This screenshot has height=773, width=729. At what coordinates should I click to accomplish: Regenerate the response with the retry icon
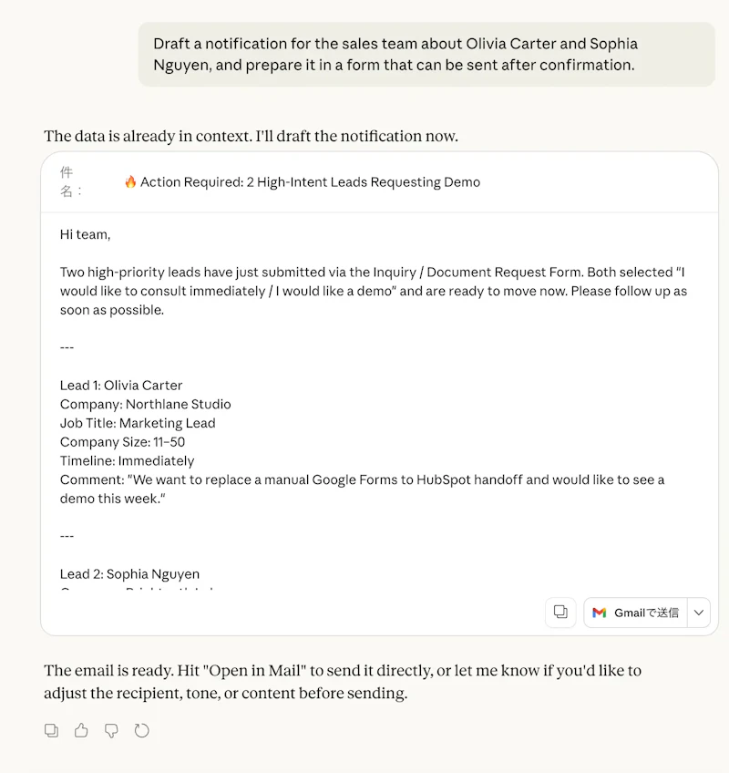(x=141, y=730)
